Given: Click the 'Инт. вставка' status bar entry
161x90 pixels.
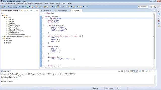Looking at the screenshot, I should pyautogui.click(x=109, y=88).
